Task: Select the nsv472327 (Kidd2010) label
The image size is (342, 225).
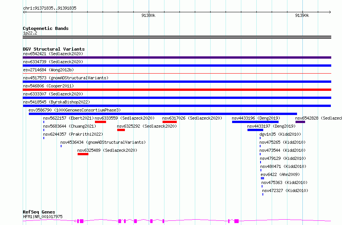Action: [285, 191]
